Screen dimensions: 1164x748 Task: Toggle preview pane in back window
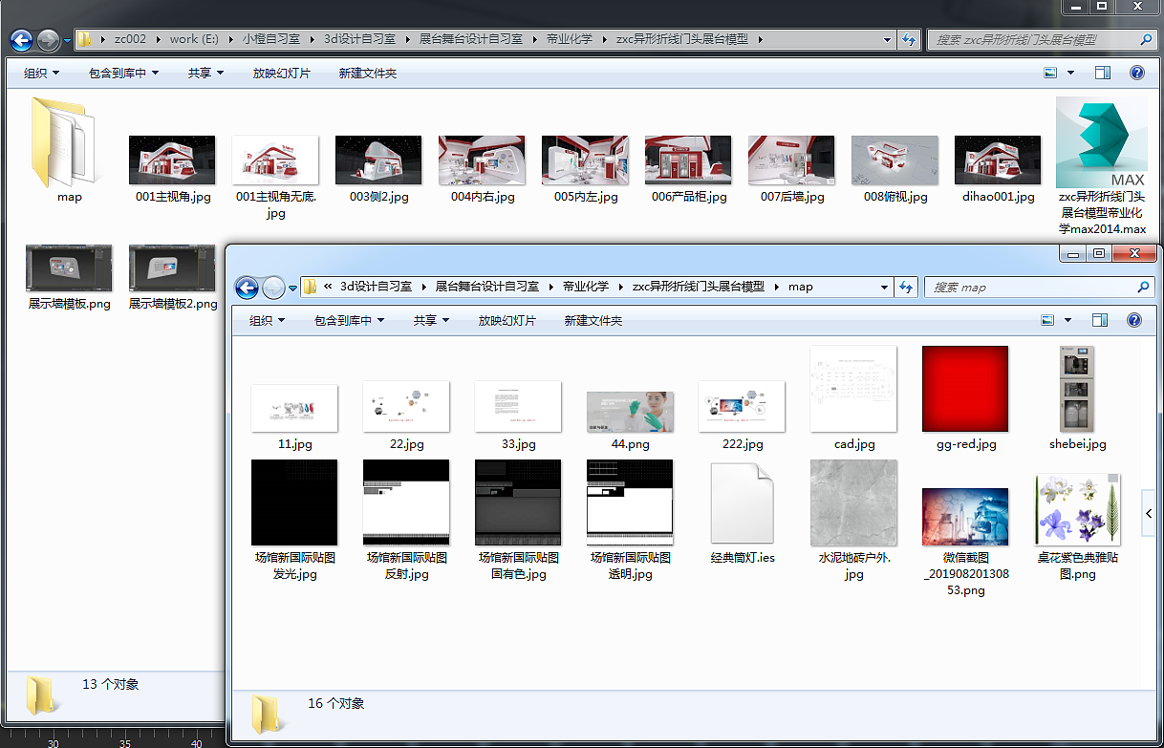click(1103, 73)
